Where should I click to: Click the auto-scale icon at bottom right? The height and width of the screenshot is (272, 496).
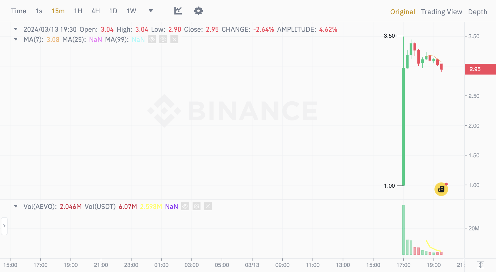point(481,265)
